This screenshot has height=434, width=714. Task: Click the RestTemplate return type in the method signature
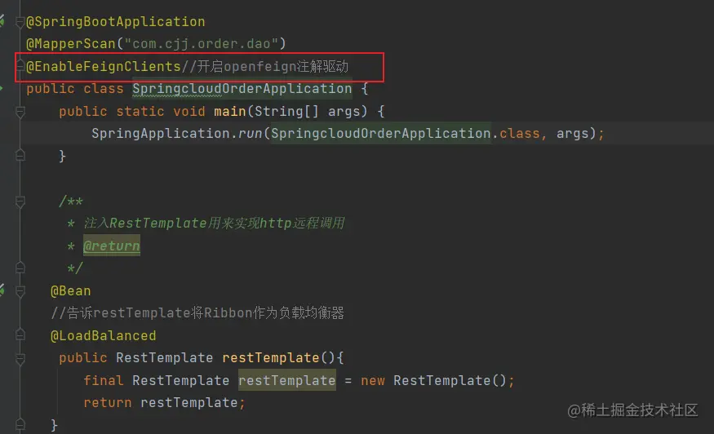pyautogui.click(x=164, y=358)
